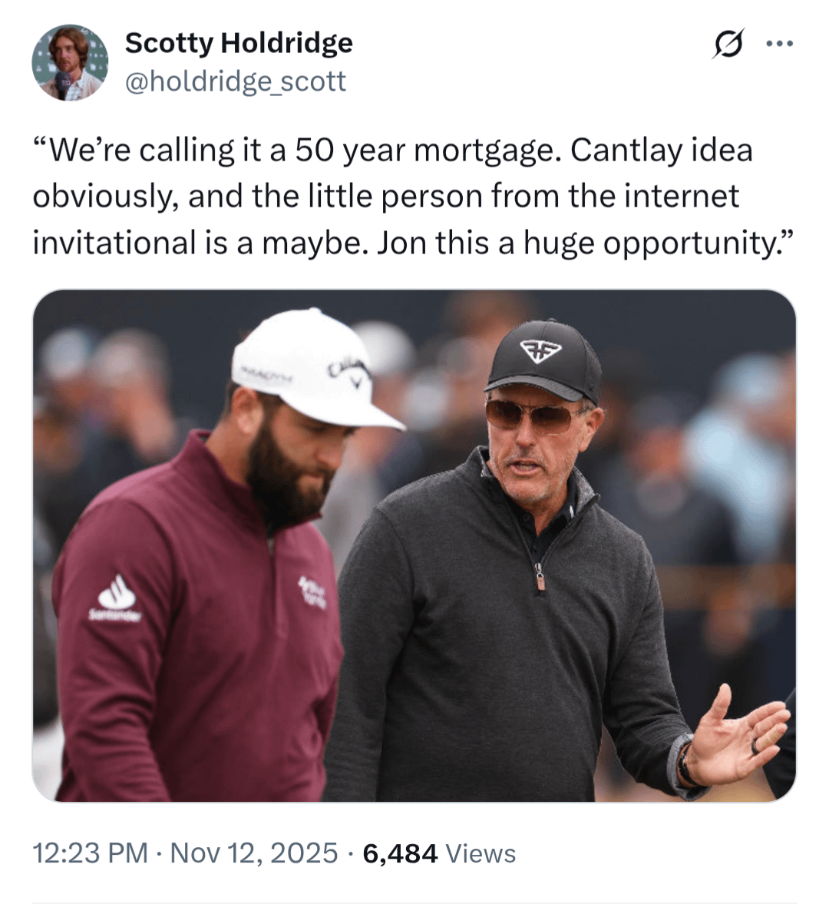The image size is (829, 914).
Task: Click the word Views beside the count
Action: [481, 853]
